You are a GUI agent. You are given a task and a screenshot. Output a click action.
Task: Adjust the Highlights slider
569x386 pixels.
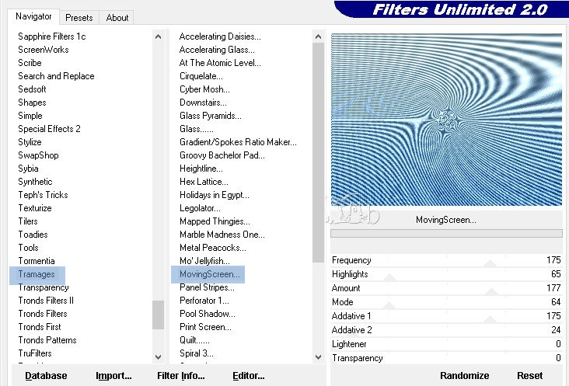coord(446,274)
